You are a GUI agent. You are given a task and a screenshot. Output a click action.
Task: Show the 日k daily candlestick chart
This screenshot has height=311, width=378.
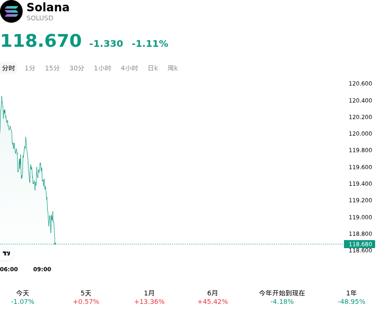pyautogui.click(x=153, y=68)
